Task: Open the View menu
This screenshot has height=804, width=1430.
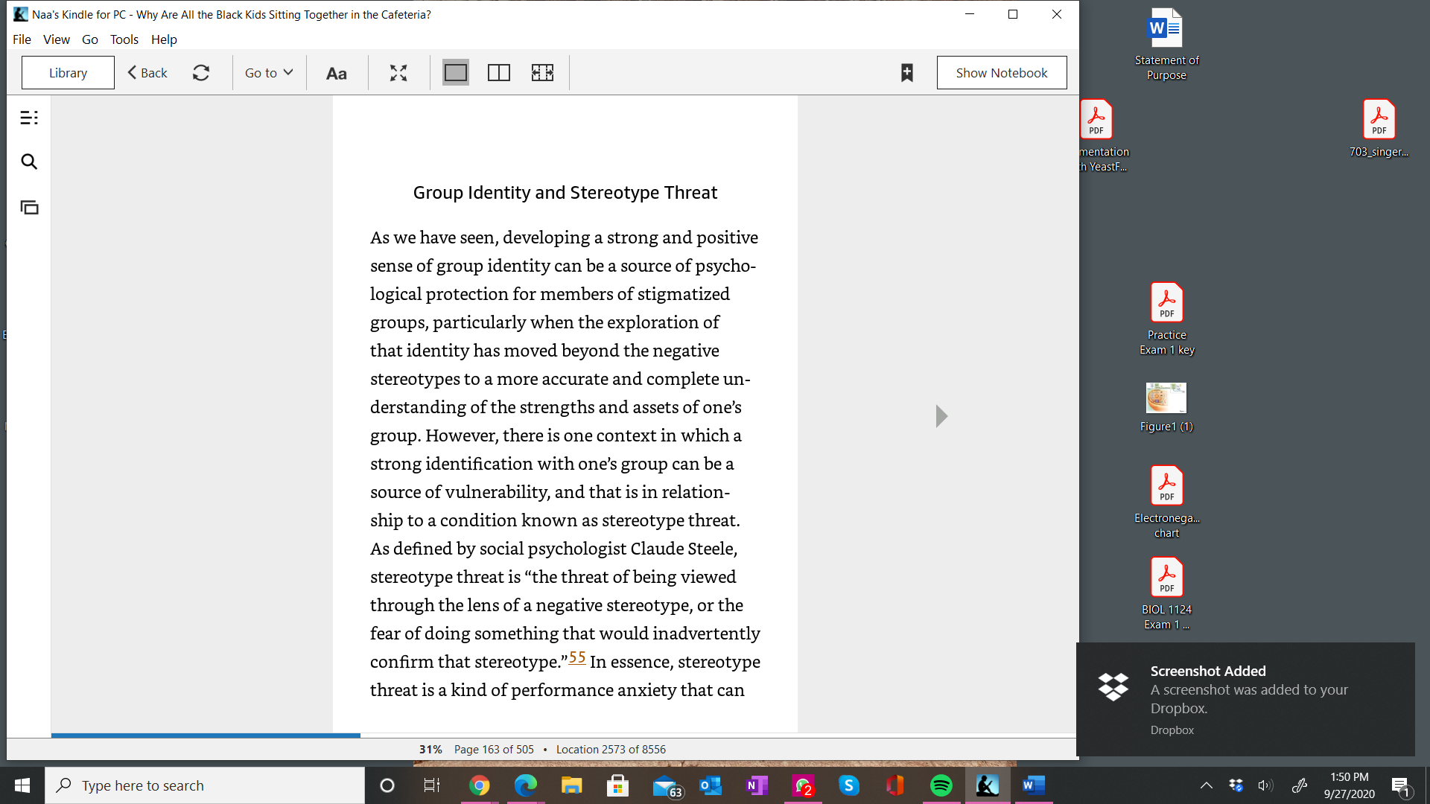Action: [57, 39]
